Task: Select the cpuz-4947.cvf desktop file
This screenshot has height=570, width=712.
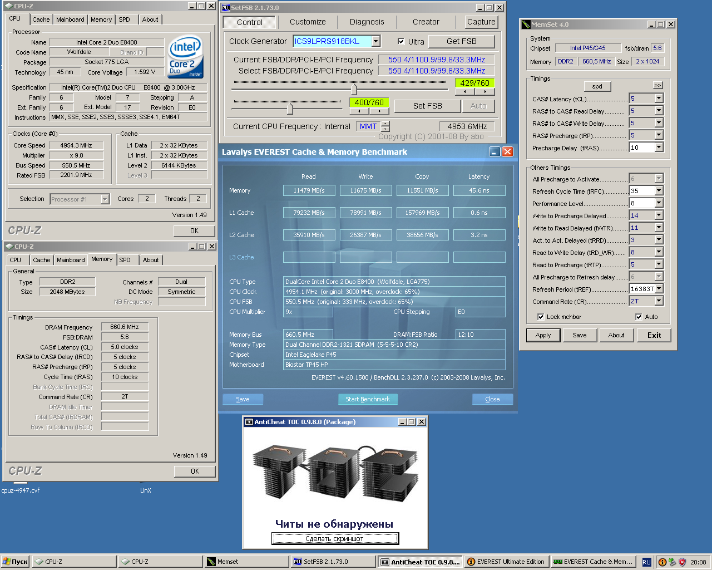Action: [x=21, y=490]
